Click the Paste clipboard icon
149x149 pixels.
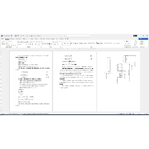(3, 42)
